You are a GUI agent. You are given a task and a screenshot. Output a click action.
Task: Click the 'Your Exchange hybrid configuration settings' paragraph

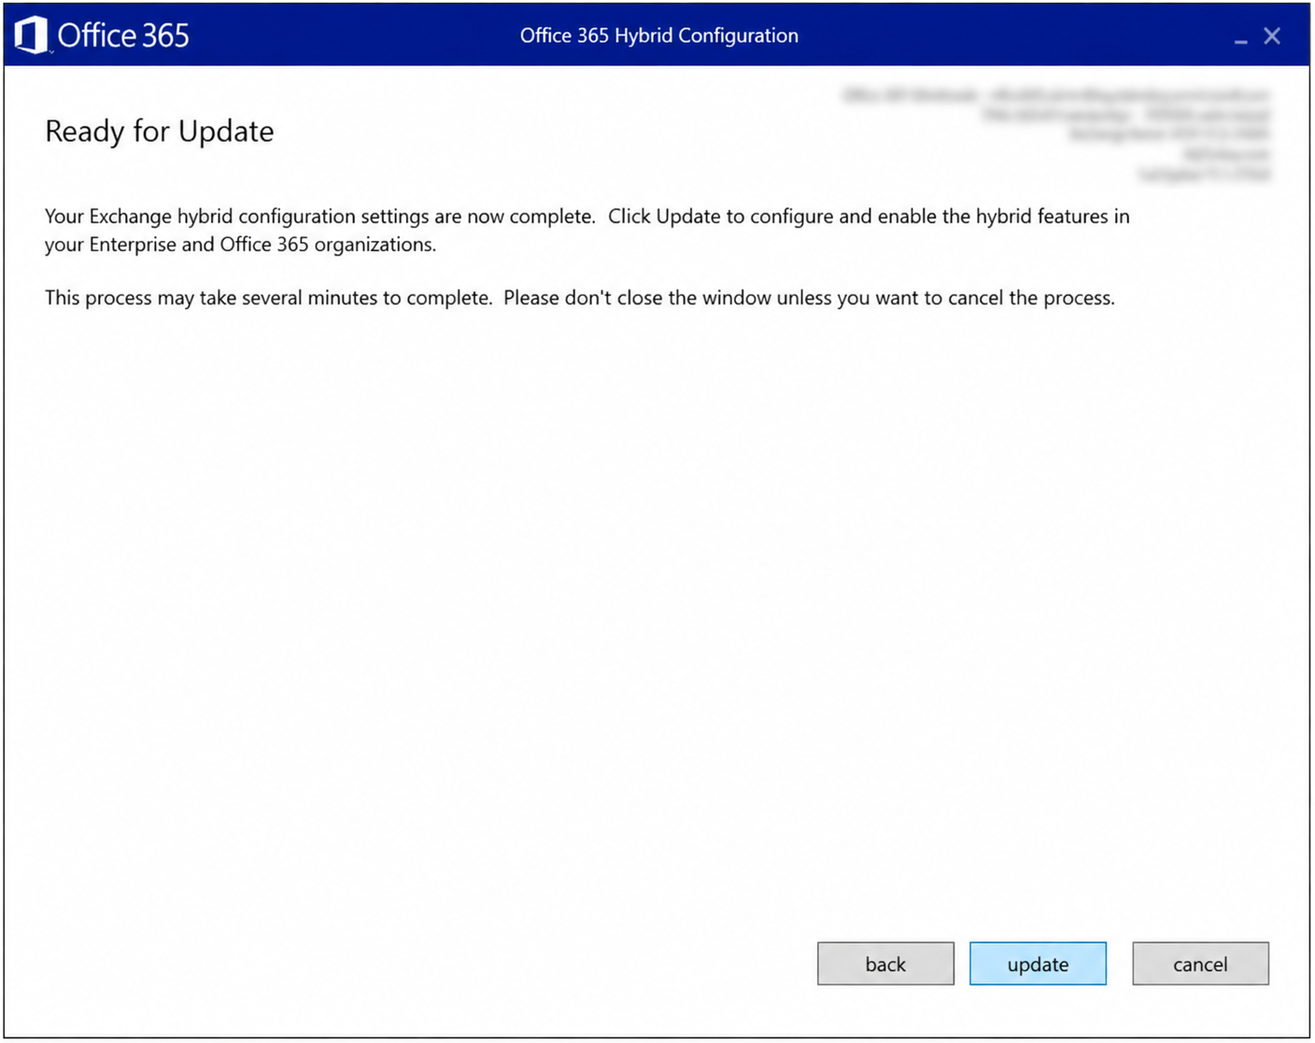[x=587, y=230]
